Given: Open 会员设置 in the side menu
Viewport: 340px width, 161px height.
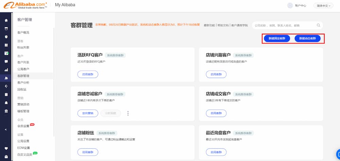Looking at the screenshot, I should pyautogui.click(x=23, y=126).
